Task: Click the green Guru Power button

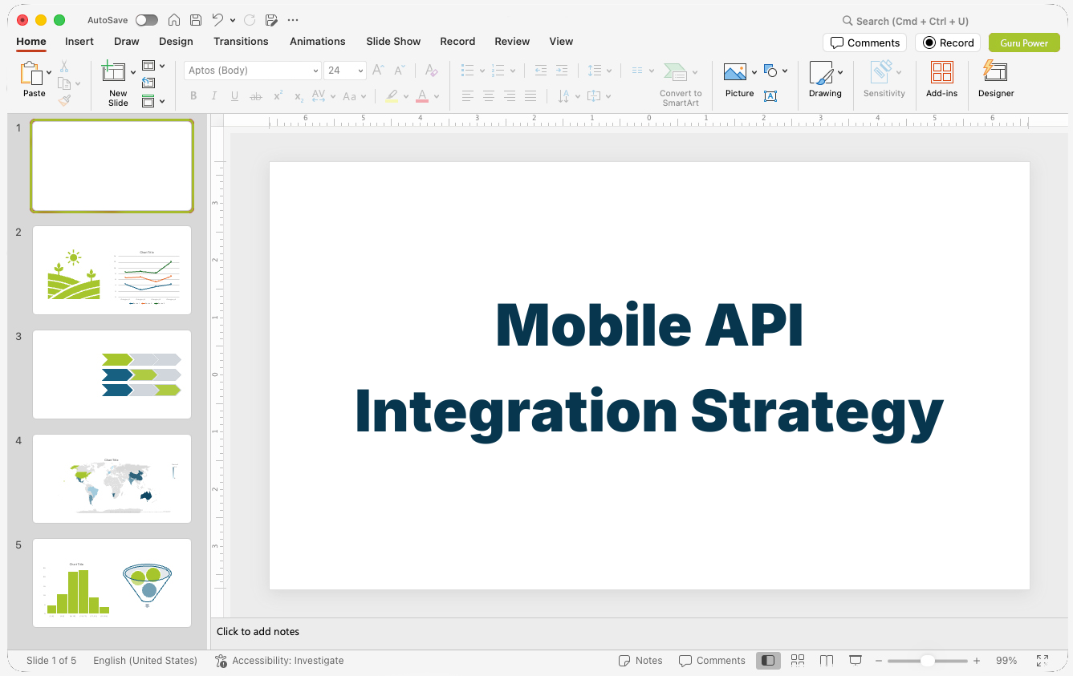Action: click(x=1024, y=43)
